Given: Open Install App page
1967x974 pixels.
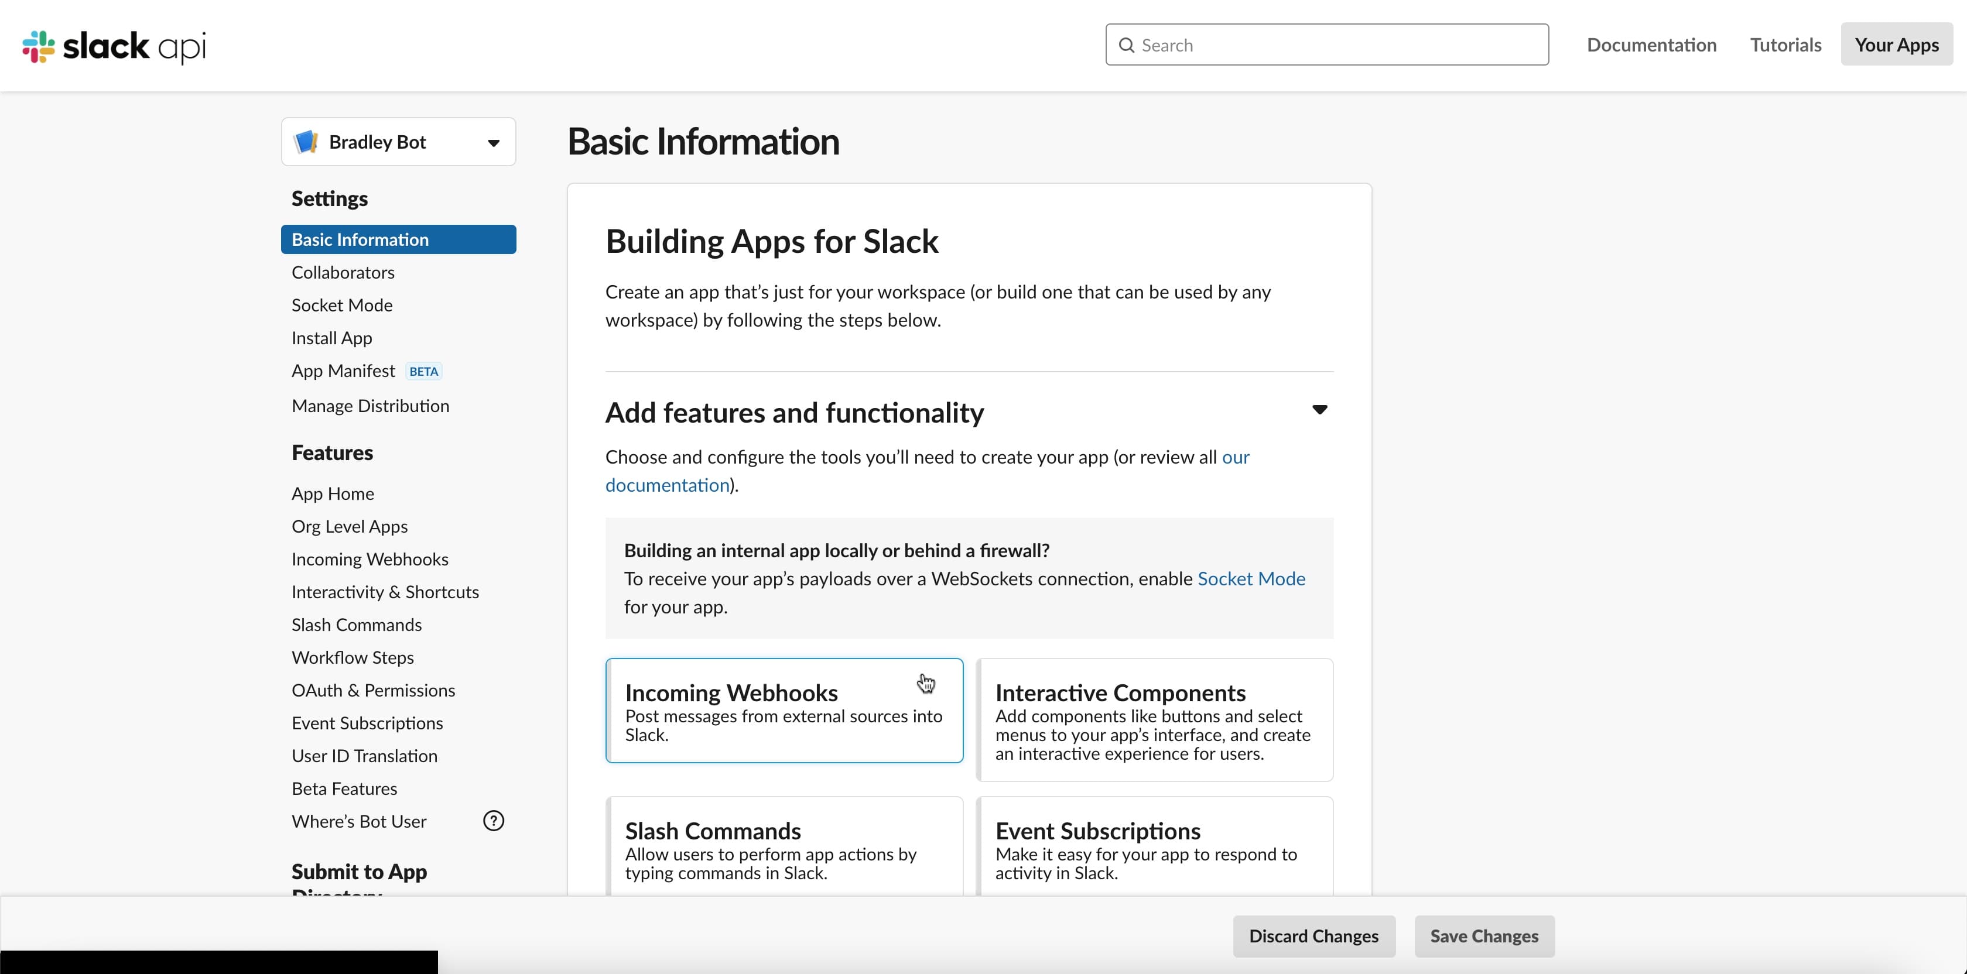Looking at the screenshot, I should (x=331, y=338).
